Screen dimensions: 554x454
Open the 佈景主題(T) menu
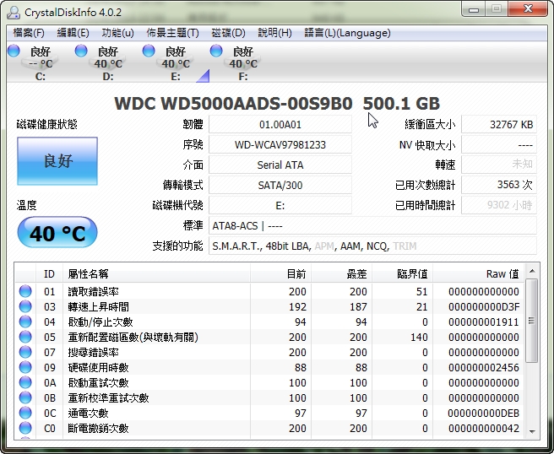click(x=172, y=33)
